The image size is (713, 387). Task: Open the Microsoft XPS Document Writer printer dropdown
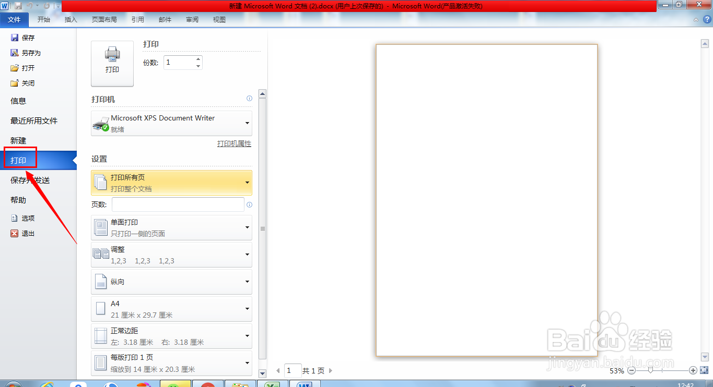pyautogui.click(x=171, y=123)
